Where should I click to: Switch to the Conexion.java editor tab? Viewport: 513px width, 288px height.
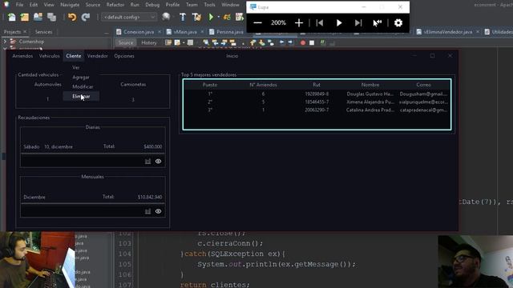tap(139, 32)
